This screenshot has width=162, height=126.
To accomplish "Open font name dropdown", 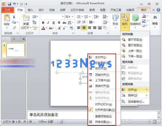I will pyautogui.click(x=63, y=17).
